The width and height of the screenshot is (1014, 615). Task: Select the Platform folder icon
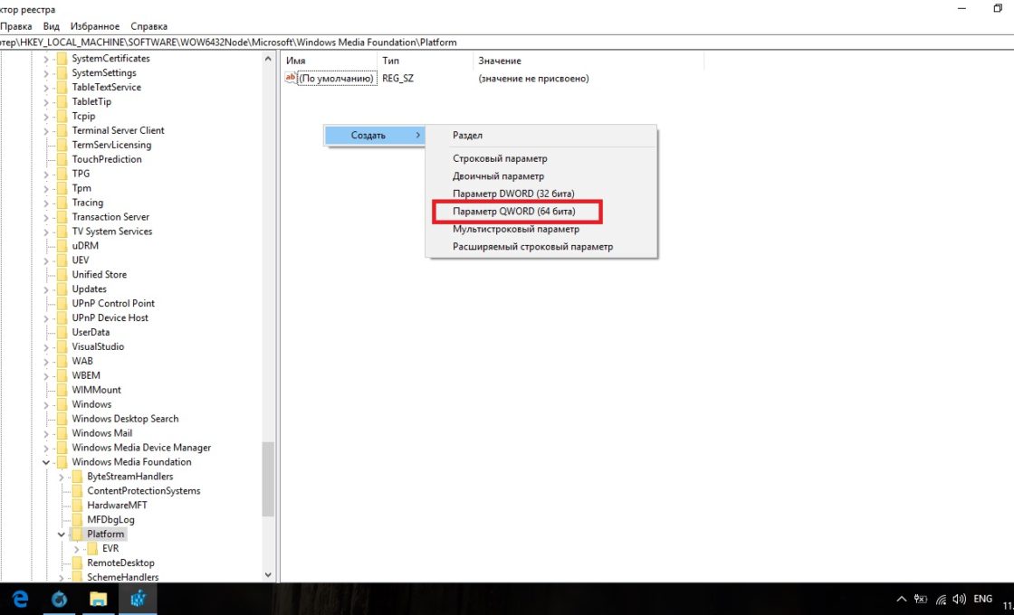[77, 535]
